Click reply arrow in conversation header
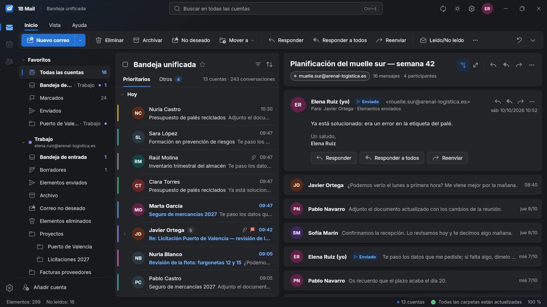547x307 pixels. 493,65
